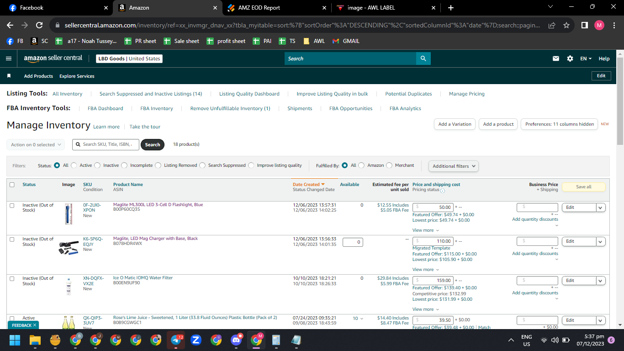
Task: Click the bookmark flag icon beside Add Products
Action: click(x=9, y=76)
